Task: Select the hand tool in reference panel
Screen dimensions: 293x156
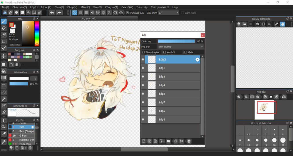Action: (282, 24)
